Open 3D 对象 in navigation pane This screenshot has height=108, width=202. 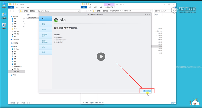[15, 49]
